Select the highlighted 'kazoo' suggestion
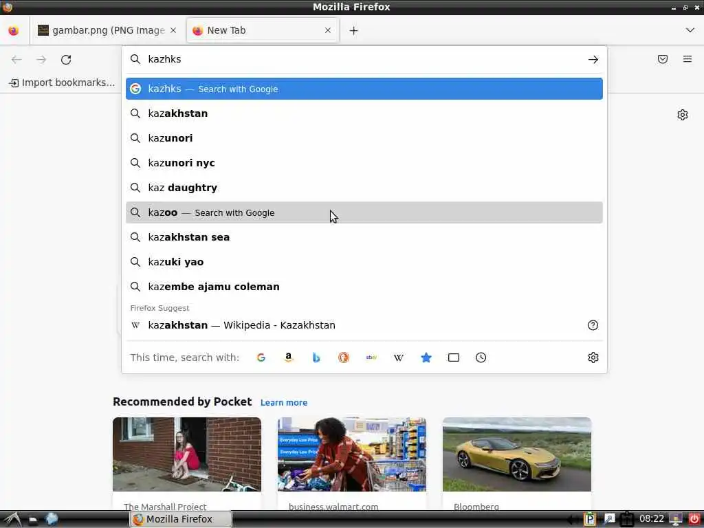704x528 pixels. coord(364,212)
